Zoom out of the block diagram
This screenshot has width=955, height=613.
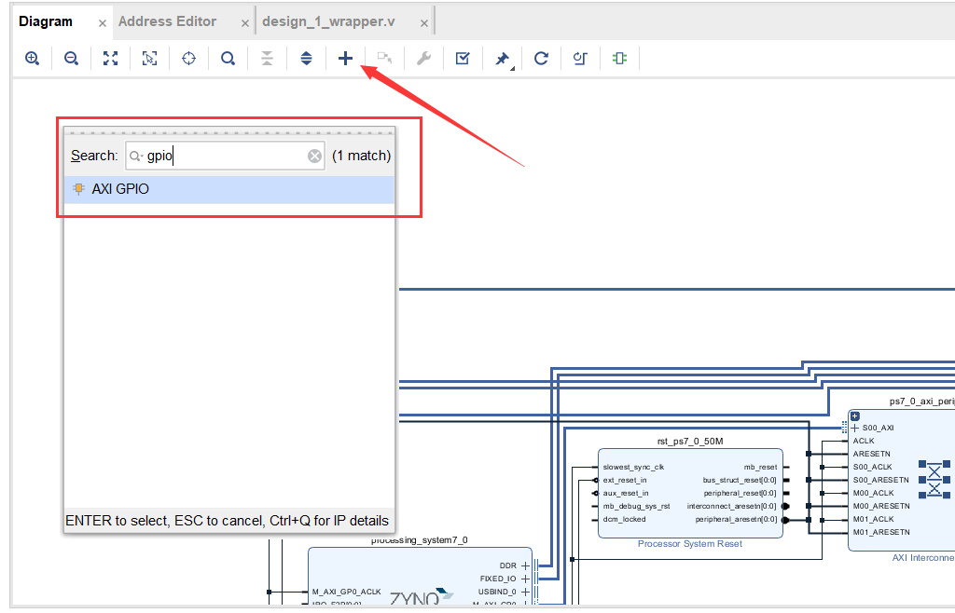[x=71, y=59]
